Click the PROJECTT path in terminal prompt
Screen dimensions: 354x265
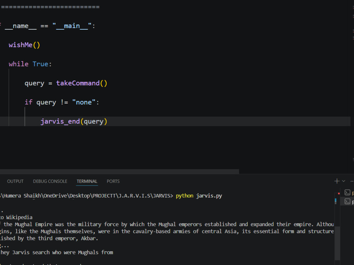[x=104, y=196]
